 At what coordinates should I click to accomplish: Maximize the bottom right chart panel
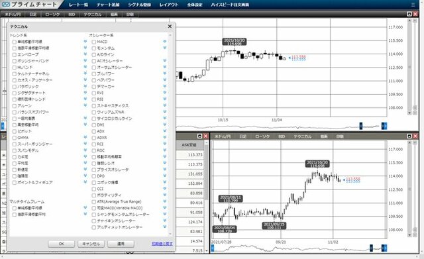tap(409, 136)
